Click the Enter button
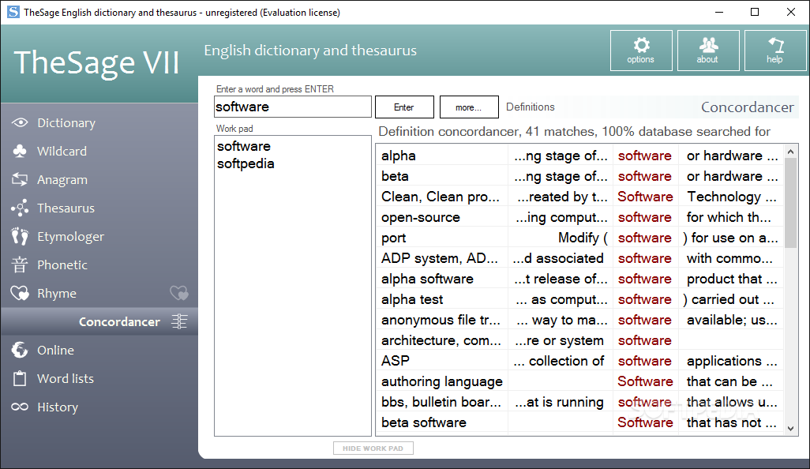Screen dimensions: 810x469 pos(404,107)
